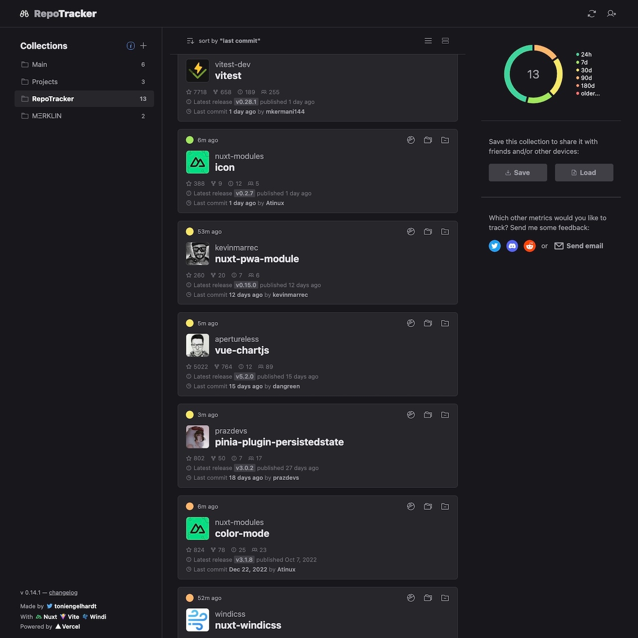Screen dimensions: 638x638
Task: Open the Nuxt link in footer
Action: point(46,617)
